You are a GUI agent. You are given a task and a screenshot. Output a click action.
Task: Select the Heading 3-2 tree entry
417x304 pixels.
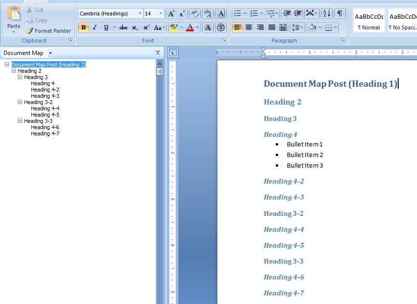click(39, 102)
